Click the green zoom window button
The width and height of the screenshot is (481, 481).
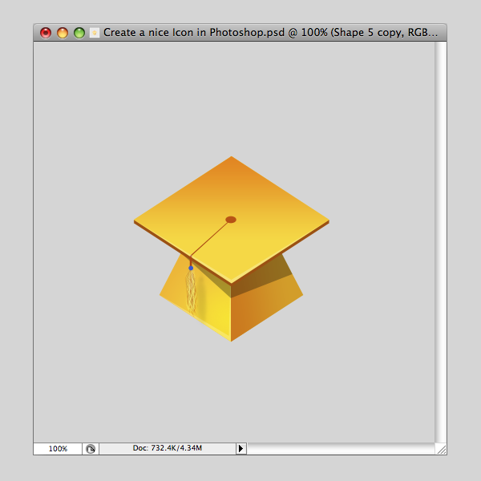click(79, 33)
